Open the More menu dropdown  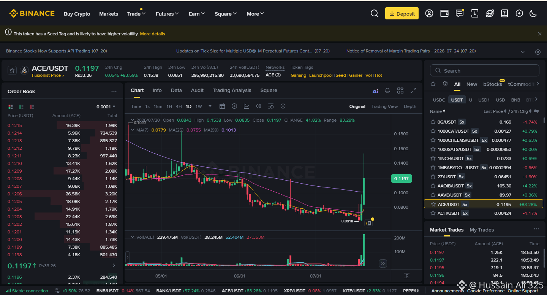[x=255, y=14]
